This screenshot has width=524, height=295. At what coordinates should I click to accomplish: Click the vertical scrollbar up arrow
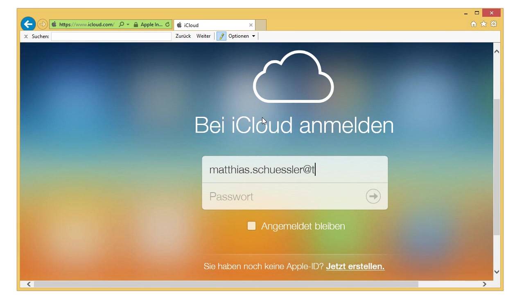click(497, 52)
